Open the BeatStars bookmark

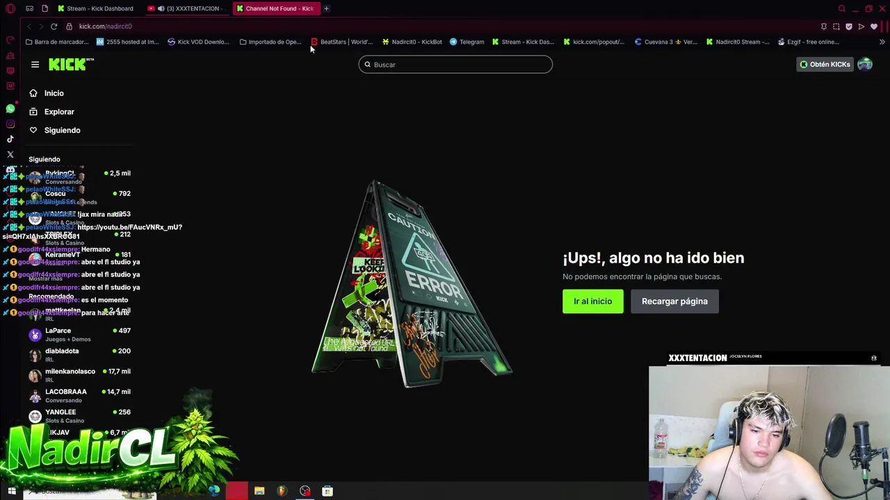pos(342,42)
